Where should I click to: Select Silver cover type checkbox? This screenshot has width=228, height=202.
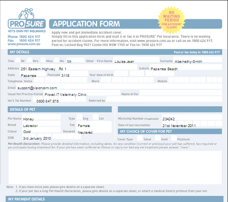(140, 138)
